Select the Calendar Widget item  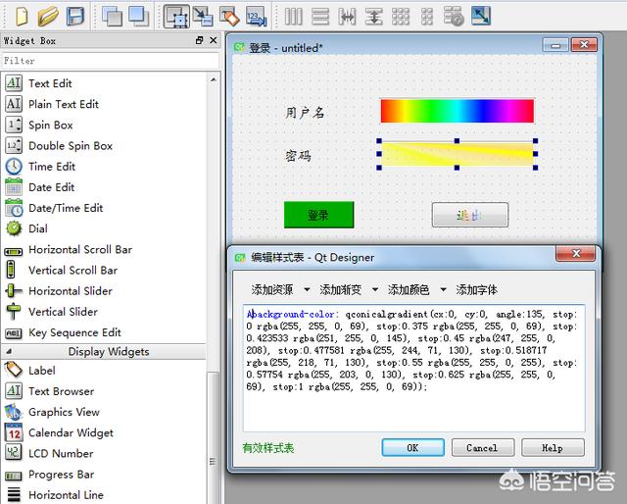point(71,432)
